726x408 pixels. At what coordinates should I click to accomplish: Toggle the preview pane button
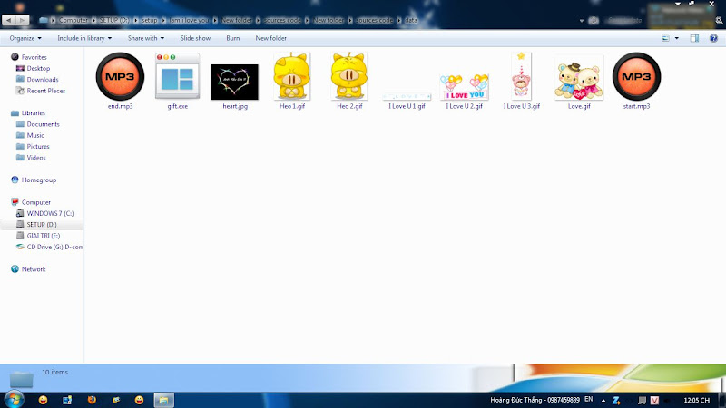click(694, 38)
